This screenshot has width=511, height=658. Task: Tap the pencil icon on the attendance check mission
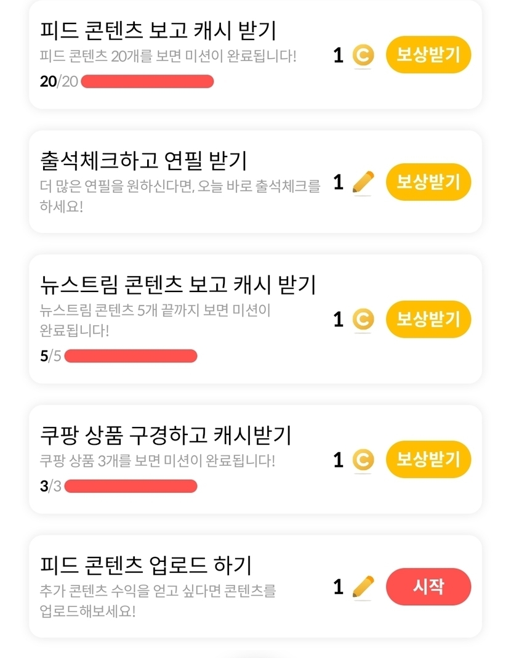coord(363,183)
